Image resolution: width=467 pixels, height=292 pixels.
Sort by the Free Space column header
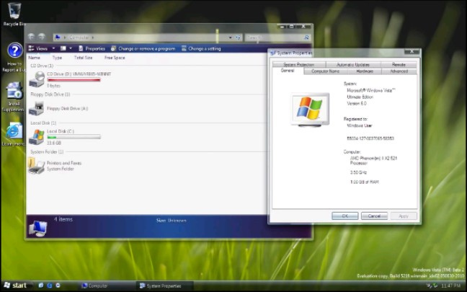click(115, 58)
